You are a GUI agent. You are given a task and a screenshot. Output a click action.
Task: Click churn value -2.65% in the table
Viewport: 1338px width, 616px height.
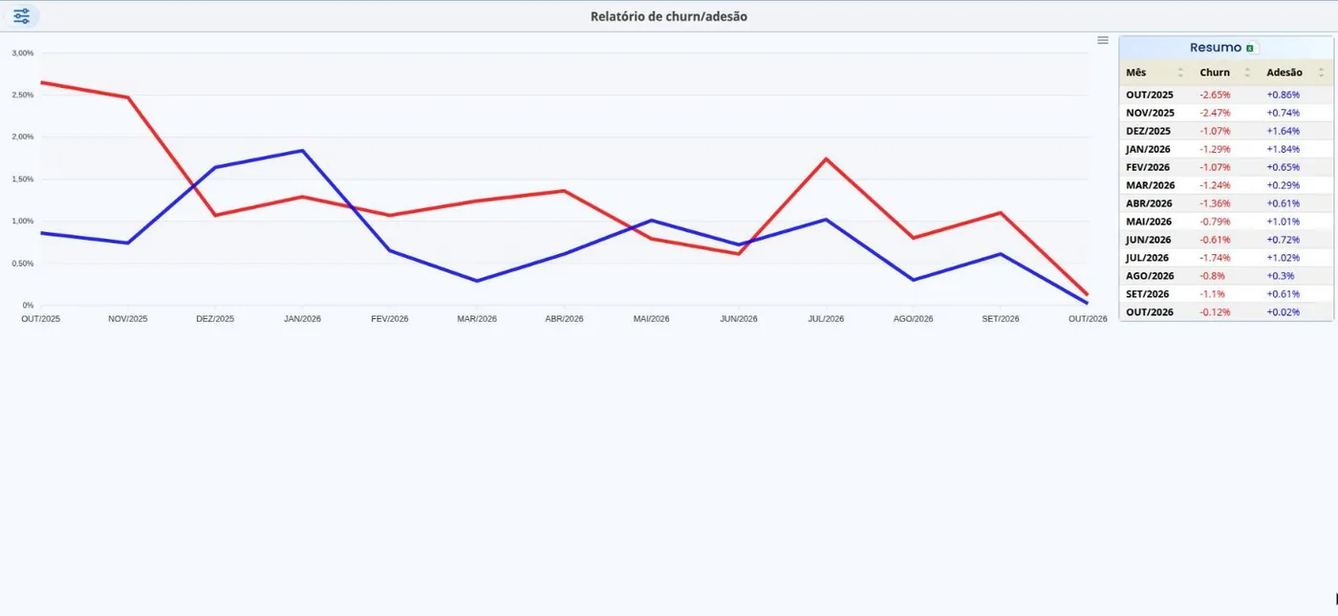1215,95
